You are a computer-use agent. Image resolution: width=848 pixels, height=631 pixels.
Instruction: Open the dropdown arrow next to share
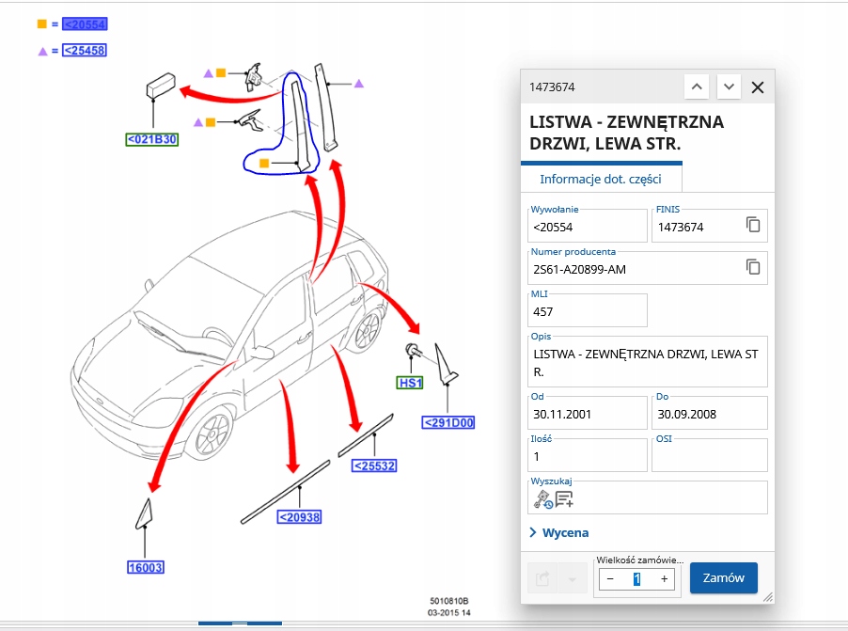coord(572,579)
